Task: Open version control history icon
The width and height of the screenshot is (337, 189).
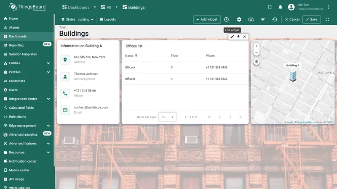Action: 275,19
